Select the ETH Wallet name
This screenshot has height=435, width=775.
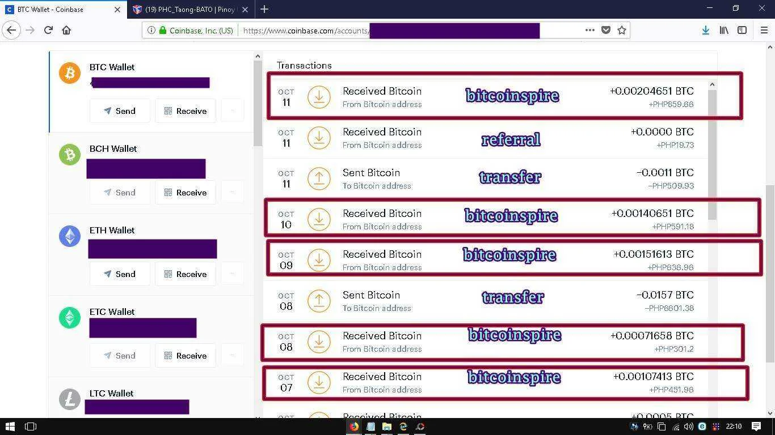pos(112,230)
